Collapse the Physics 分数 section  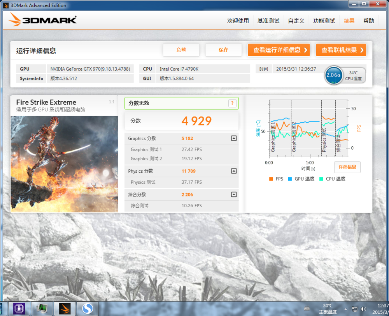click(x=234, y=171)
